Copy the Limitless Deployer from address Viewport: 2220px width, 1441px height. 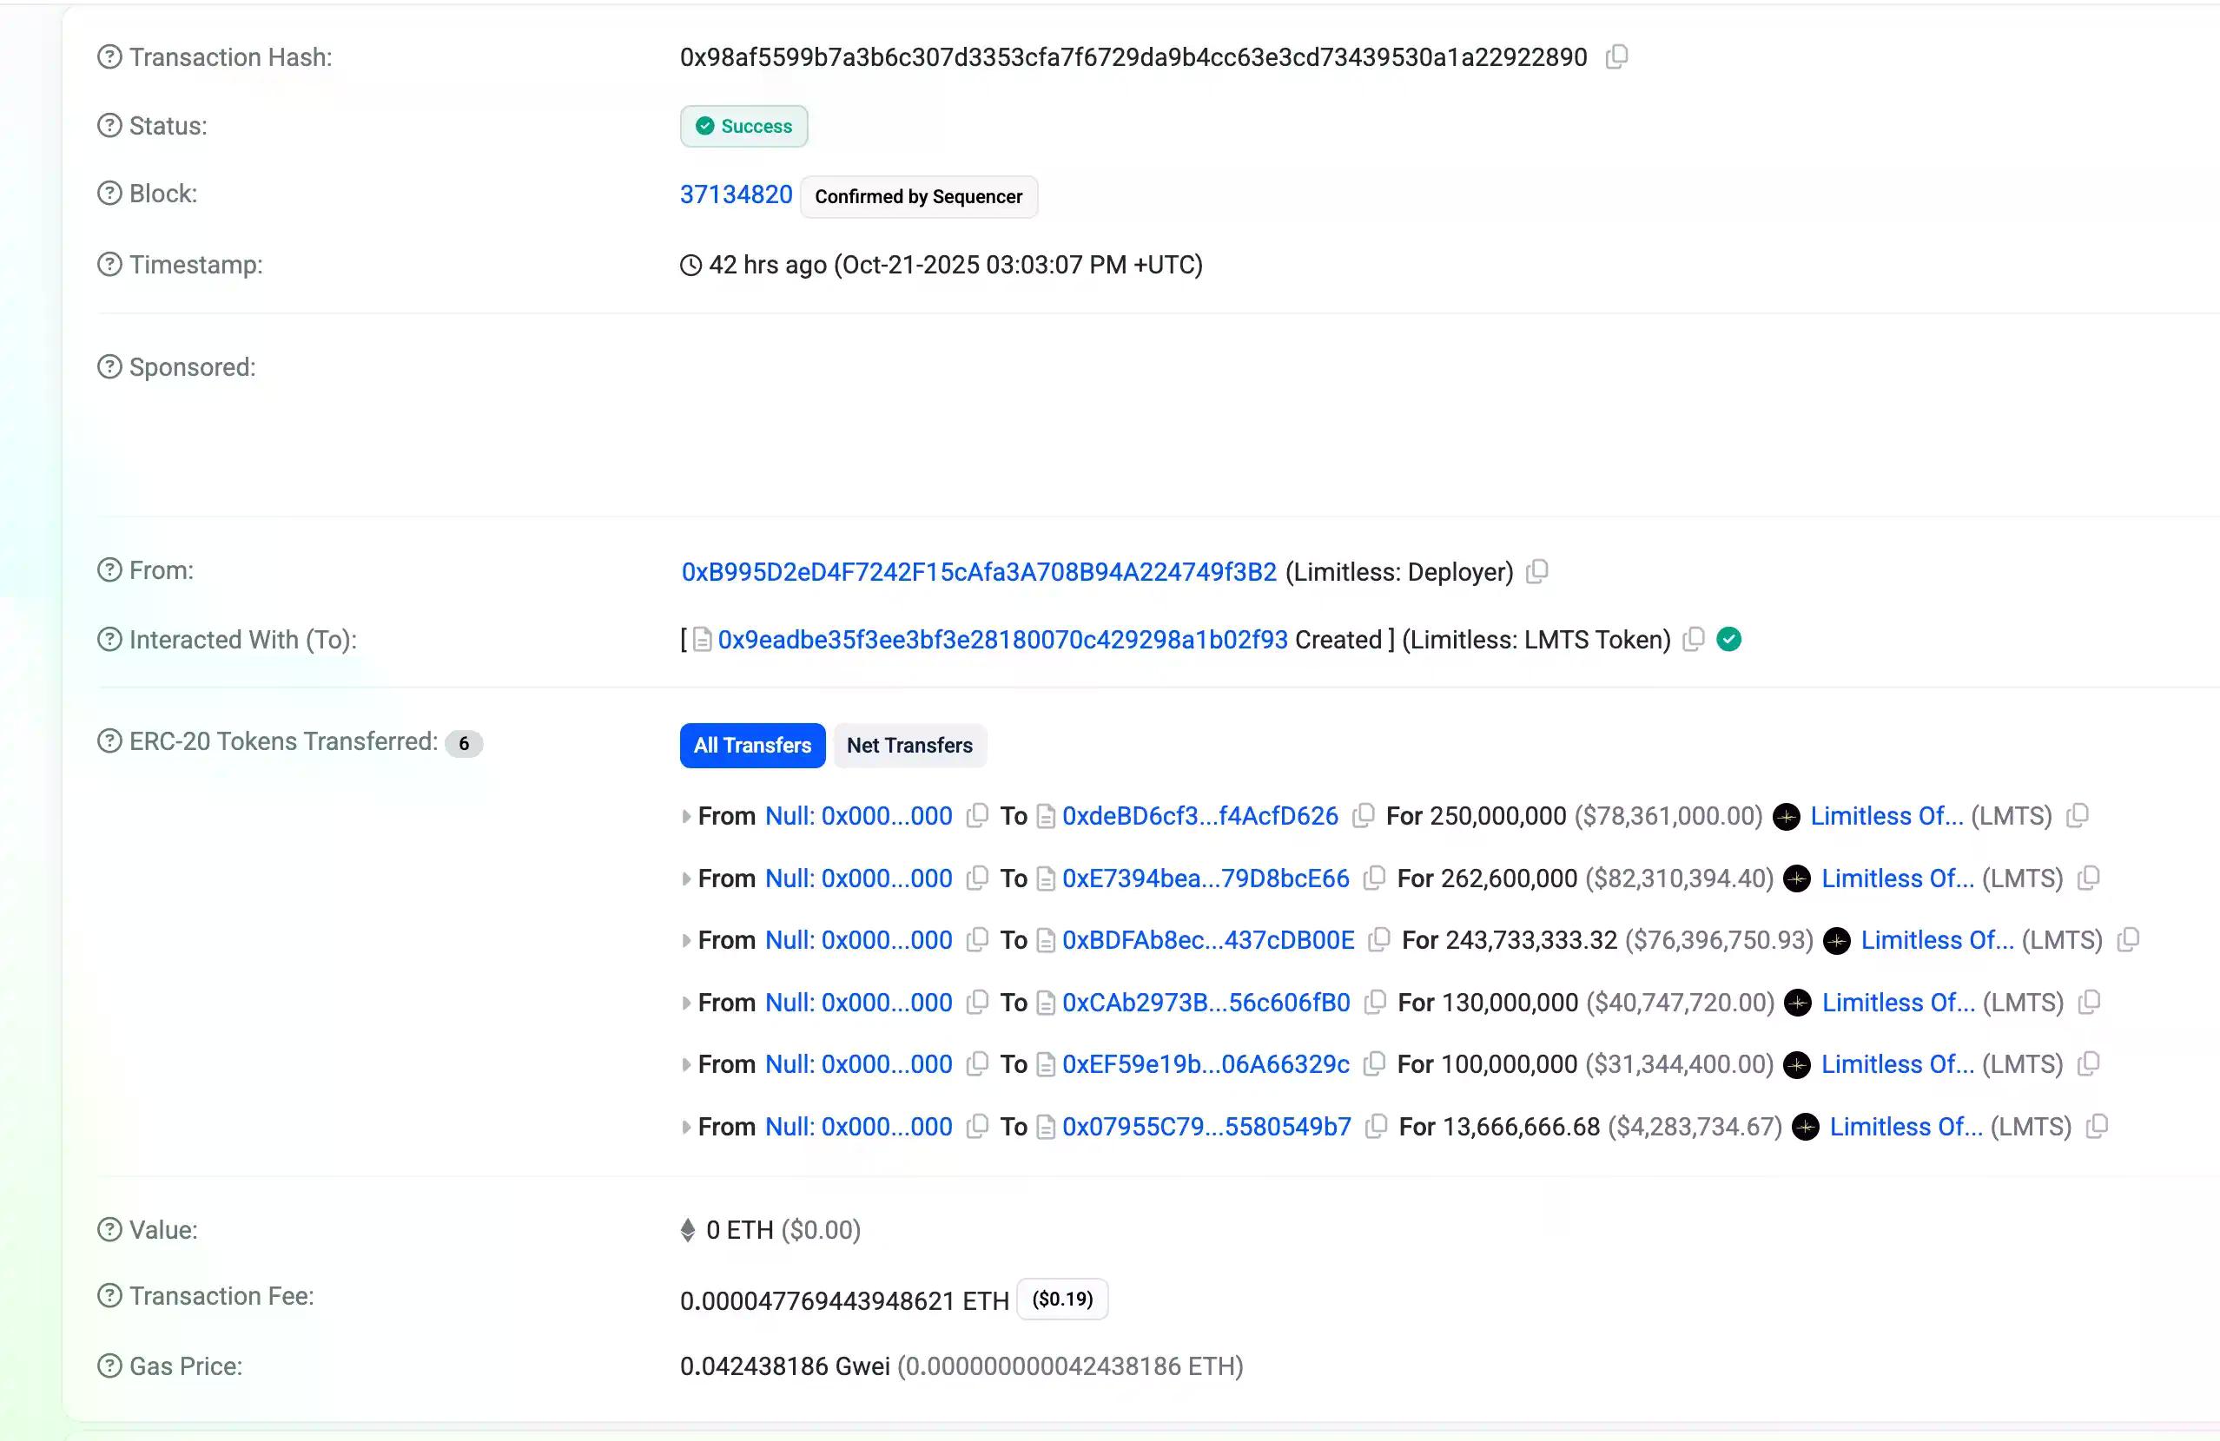tap(1537, 571)
